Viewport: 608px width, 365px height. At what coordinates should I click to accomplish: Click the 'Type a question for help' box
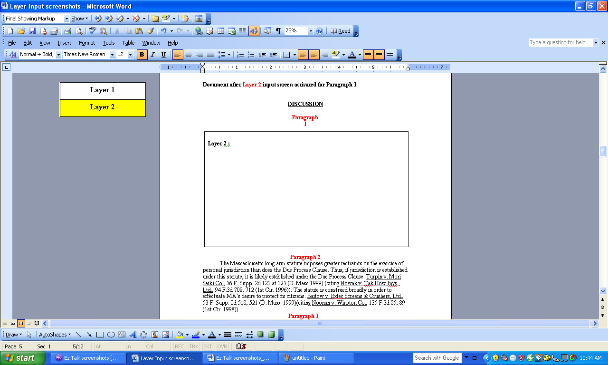tap(560, 43)
